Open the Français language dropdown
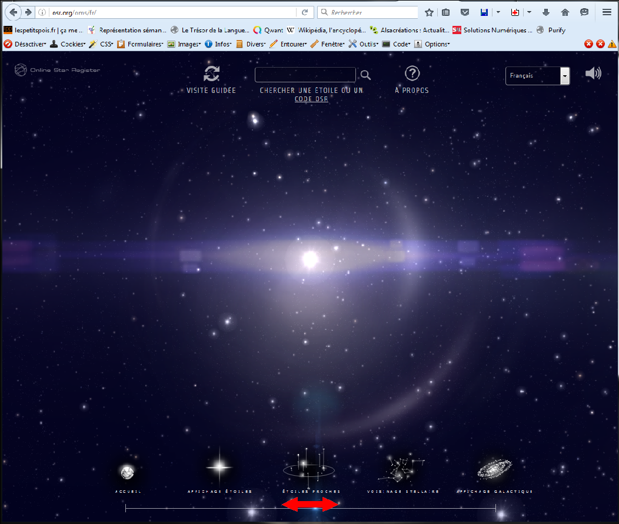Image resolution: width=619 pixels, height=524 pixels. click(x=537, y=76)
